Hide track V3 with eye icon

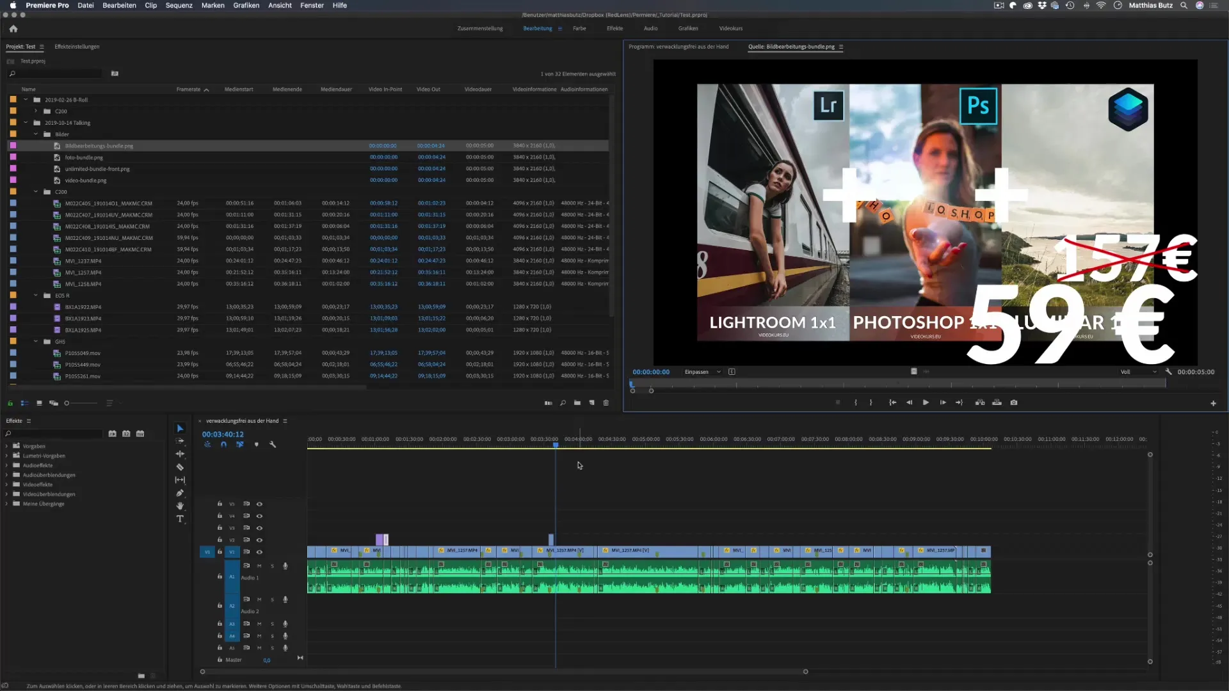click(x=259, y=528)
